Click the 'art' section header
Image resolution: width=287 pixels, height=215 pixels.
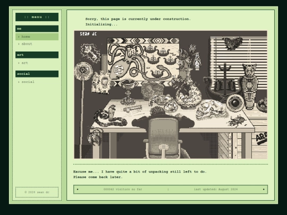coord(37,55)
